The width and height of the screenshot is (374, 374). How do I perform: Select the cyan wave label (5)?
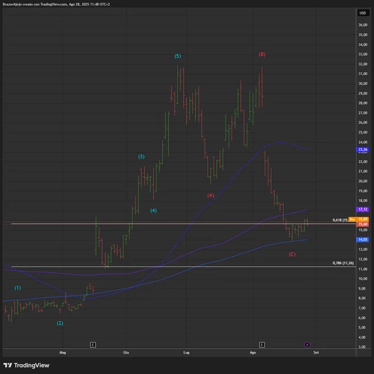click(x=178, y=56)
